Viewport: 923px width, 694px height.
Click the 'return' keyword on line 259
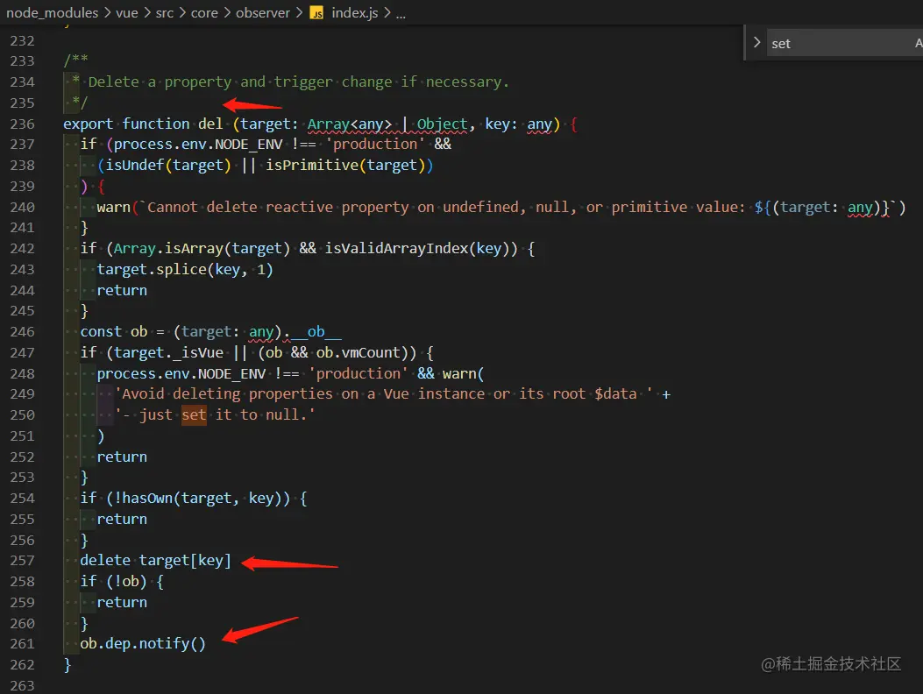(x=122, y=602)
